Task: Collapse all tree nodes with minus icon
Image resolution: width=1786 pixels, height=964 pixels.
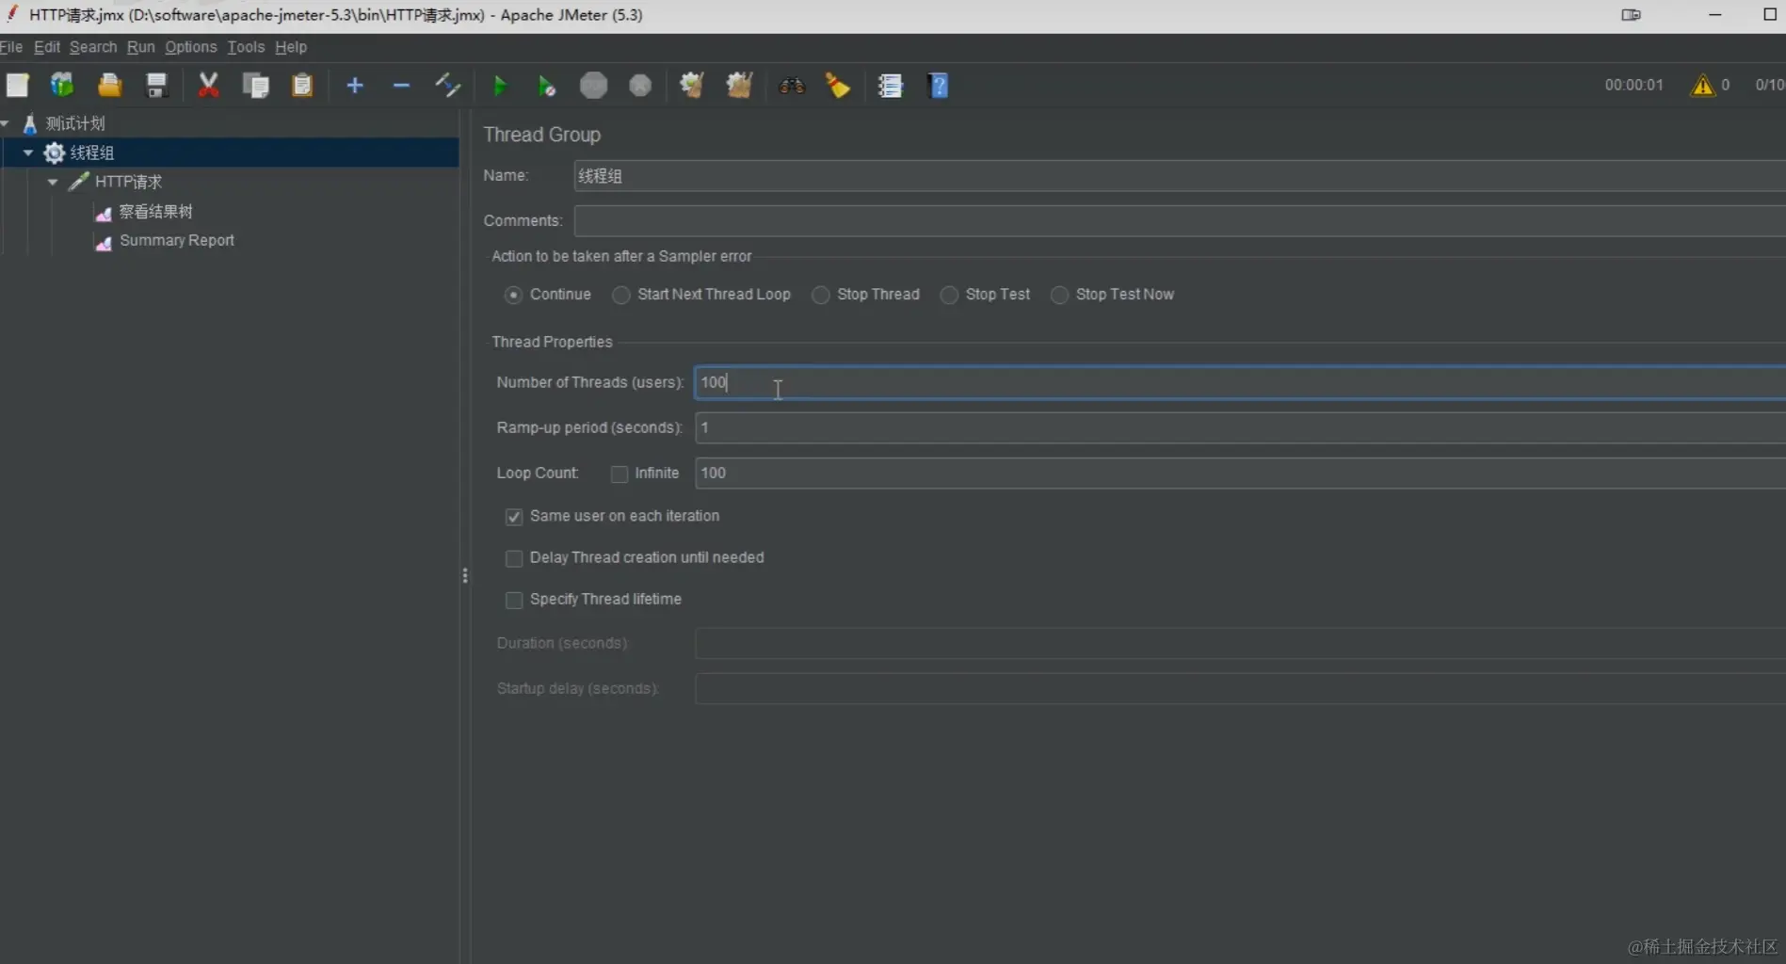Action: tap(401, 86)
